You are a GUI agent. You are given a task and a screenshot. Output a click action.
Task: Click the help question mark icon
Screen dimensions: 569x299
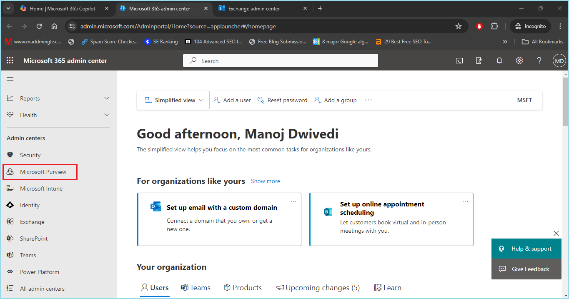coord(539,60)
